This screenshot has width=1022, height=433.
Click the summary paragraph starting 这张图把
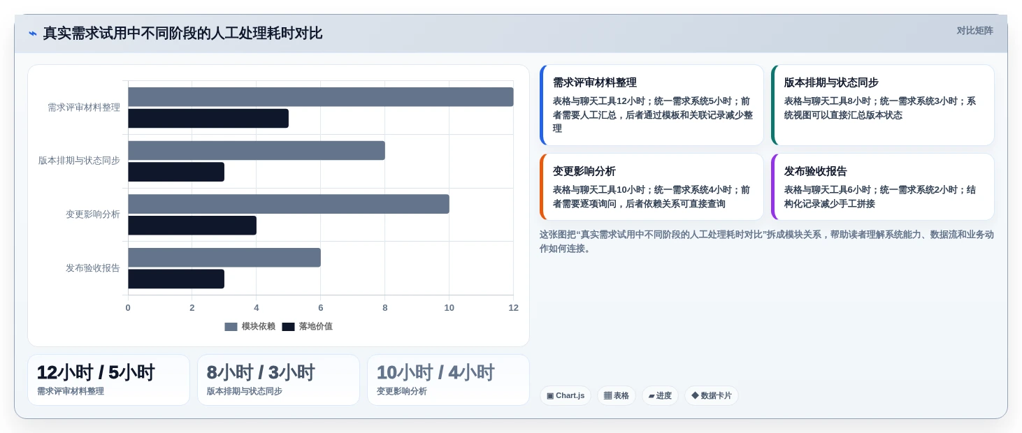click(x=766, y=242)
